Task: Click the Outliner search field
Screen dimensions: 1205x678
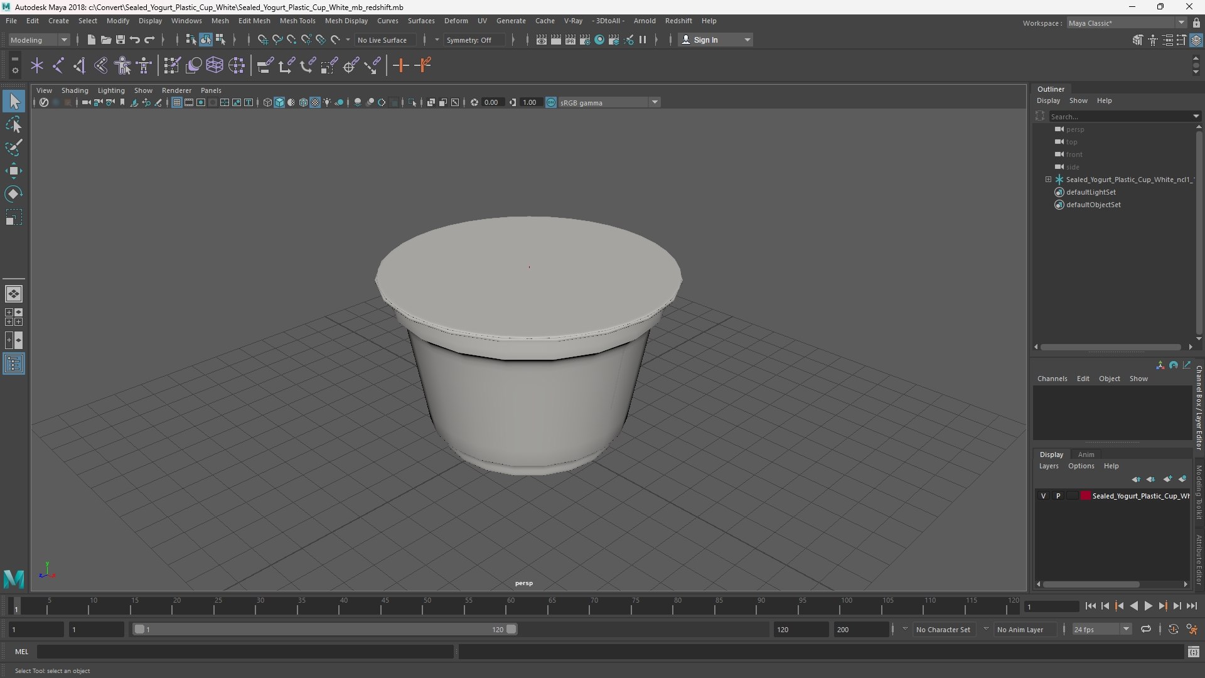Action: pos(1120,116)
